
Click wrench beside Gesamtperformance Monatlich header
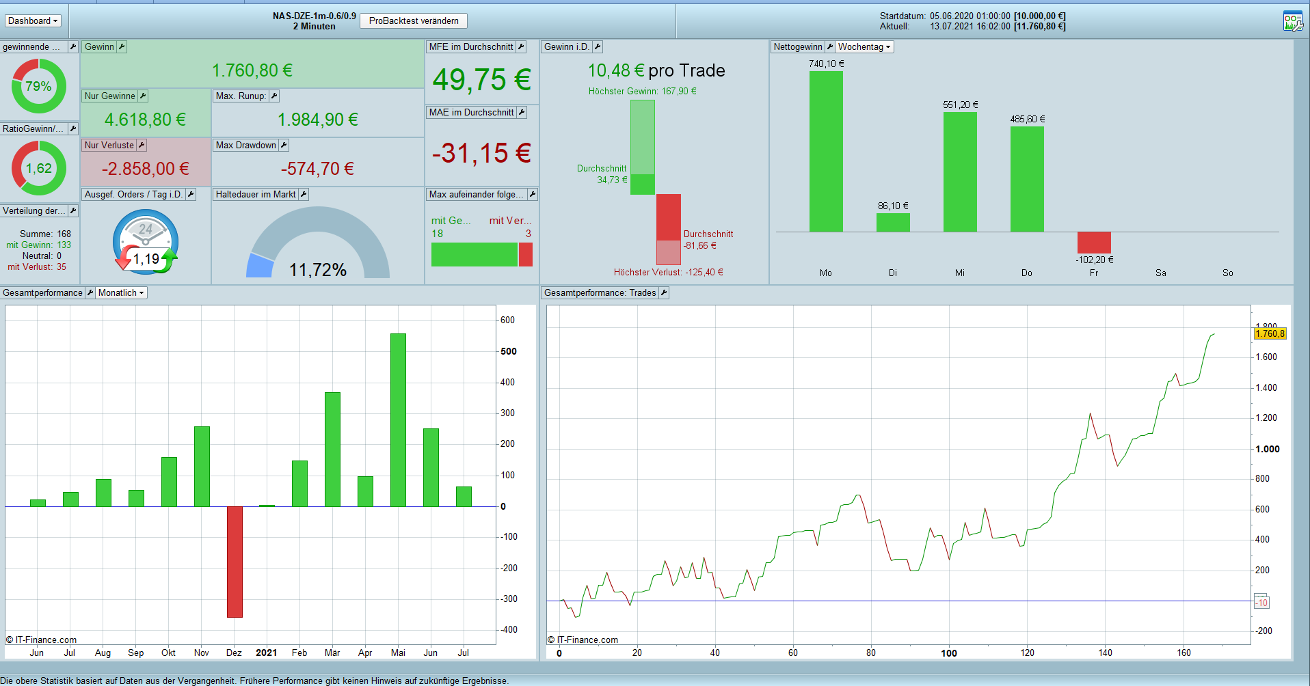point(90,292)
